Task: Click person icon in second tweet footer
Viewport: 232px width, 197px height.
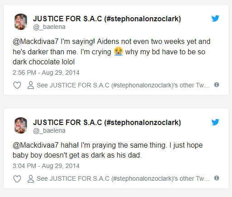Action: [x=31, y=178]
